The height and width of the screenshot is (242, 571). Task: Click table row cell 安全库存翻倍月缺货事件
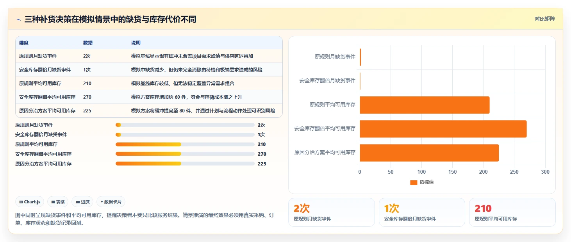pos(45,70)
